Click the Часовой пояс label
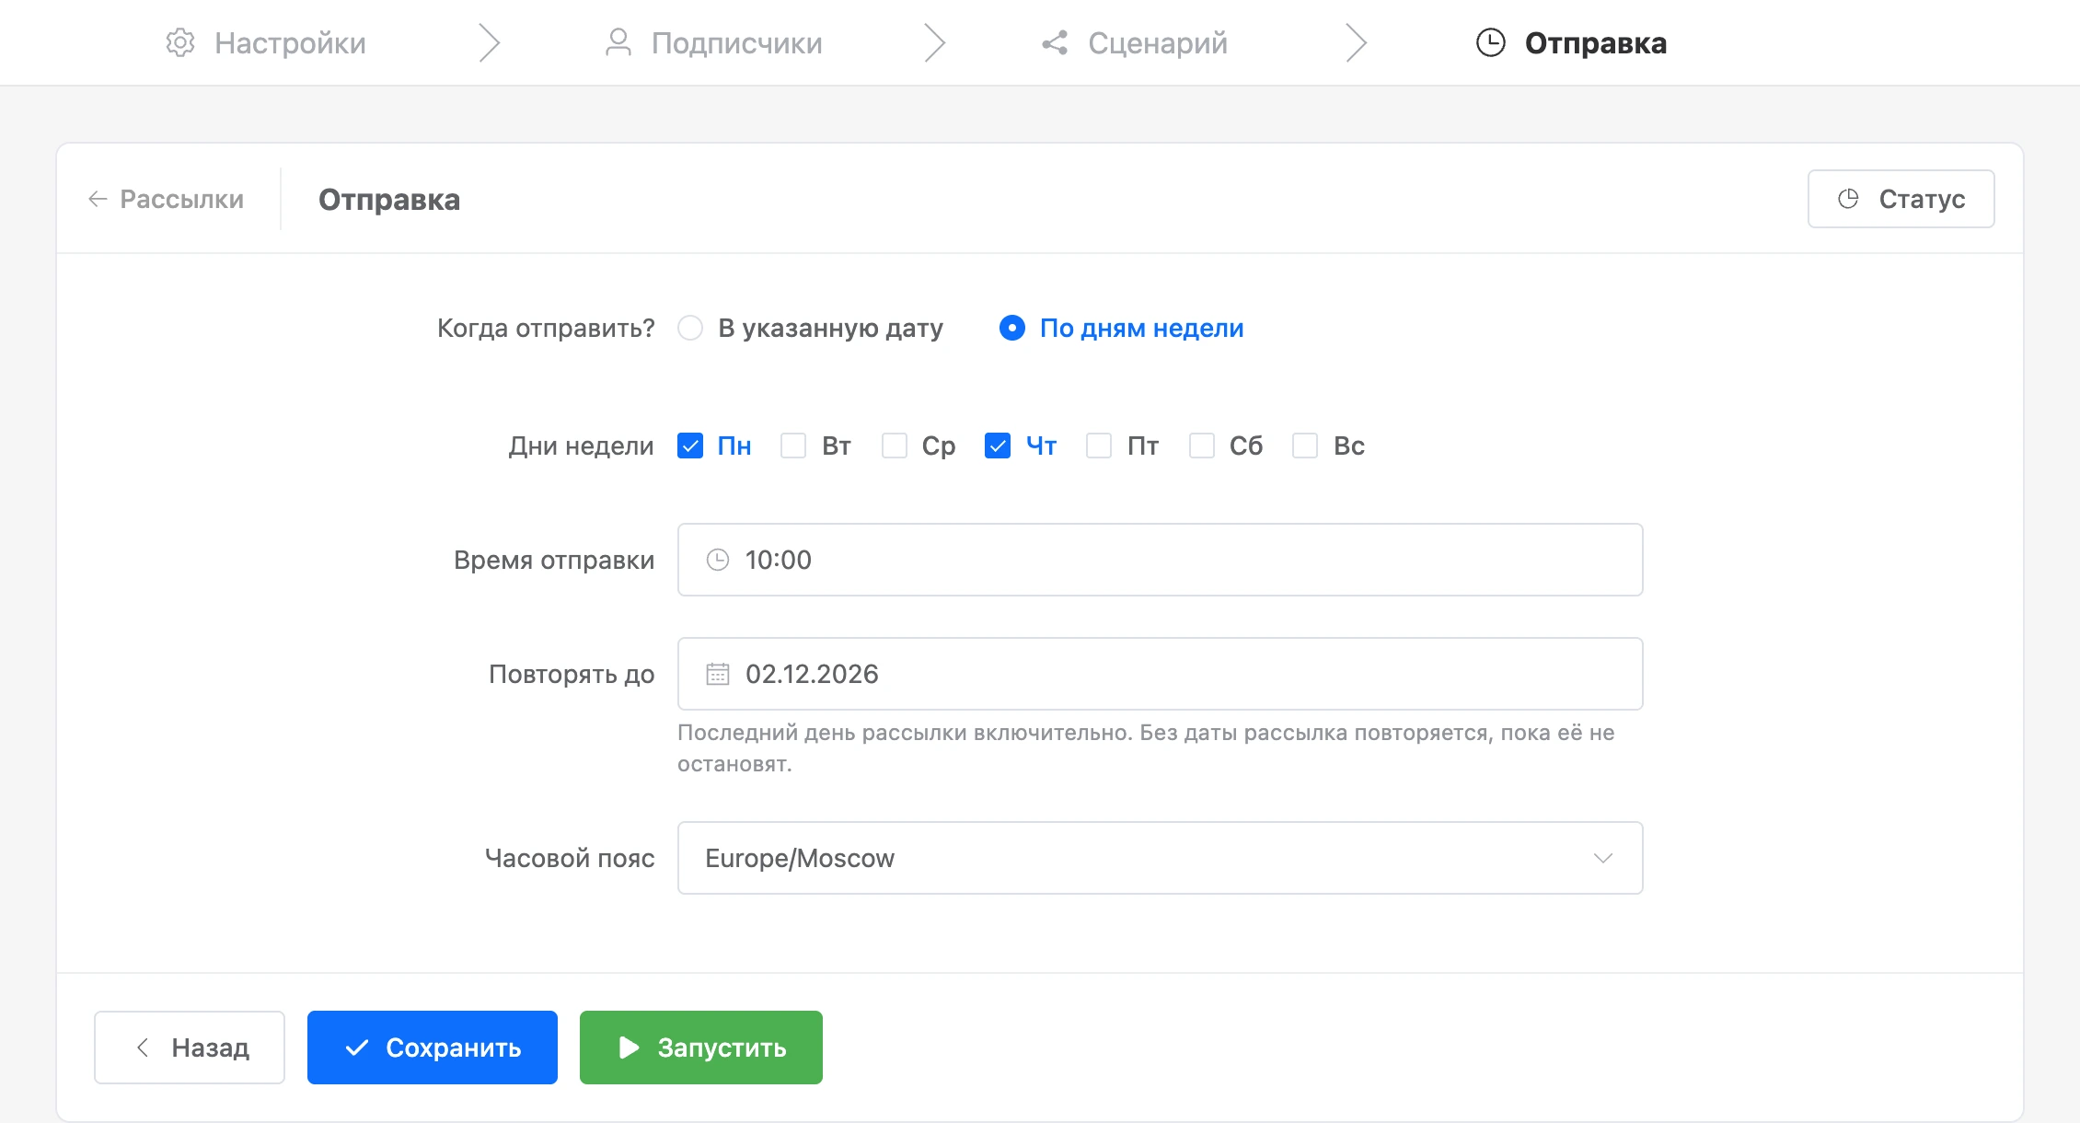 (x=570, y=859)
